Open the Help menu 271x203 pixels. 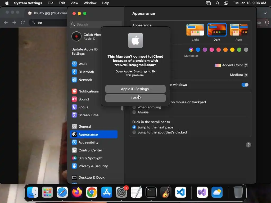click(x=105, y=3)
